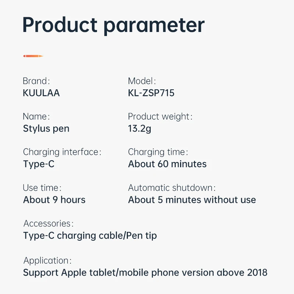Click the Product parameter heading

(114, 25)
